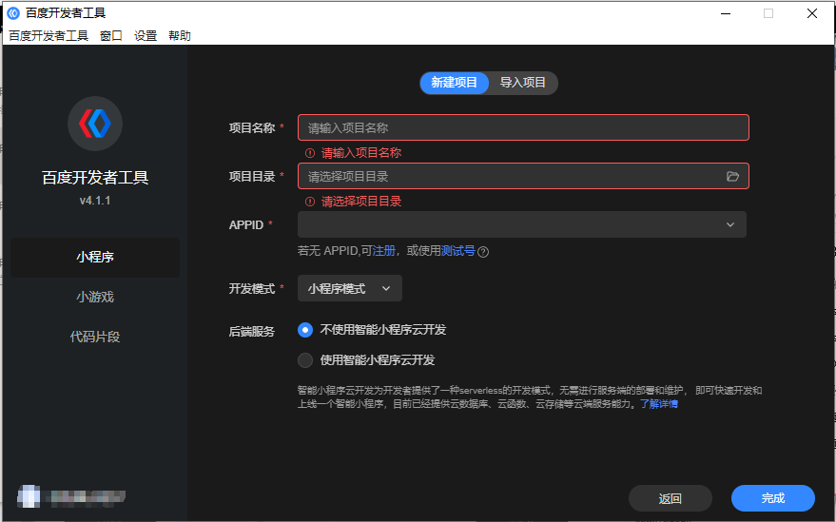Screen dimensions: 836x522
Task: Click the 项目目录 input field
Action: pyautogui.click(x=523, y=176)
